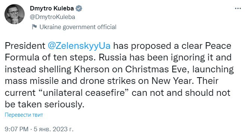Click the Ukraine government official label
This screenshot has height=135, width=246.
pos(78,27)
